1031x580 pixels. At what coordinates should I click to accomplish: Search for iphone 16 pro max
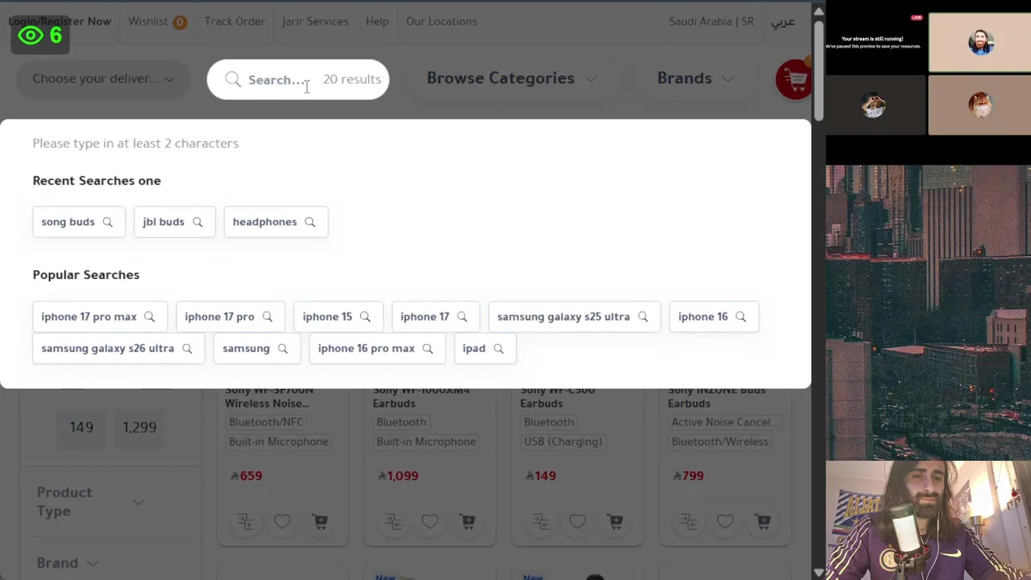click(x=376, y=348)
